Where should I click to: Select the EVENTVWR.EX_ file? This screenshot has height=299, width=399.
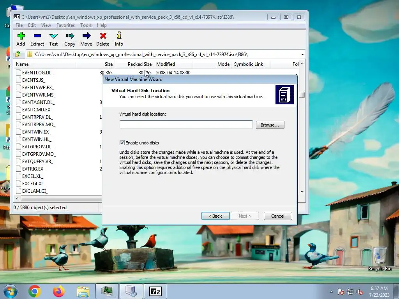[x=38, y=87]
